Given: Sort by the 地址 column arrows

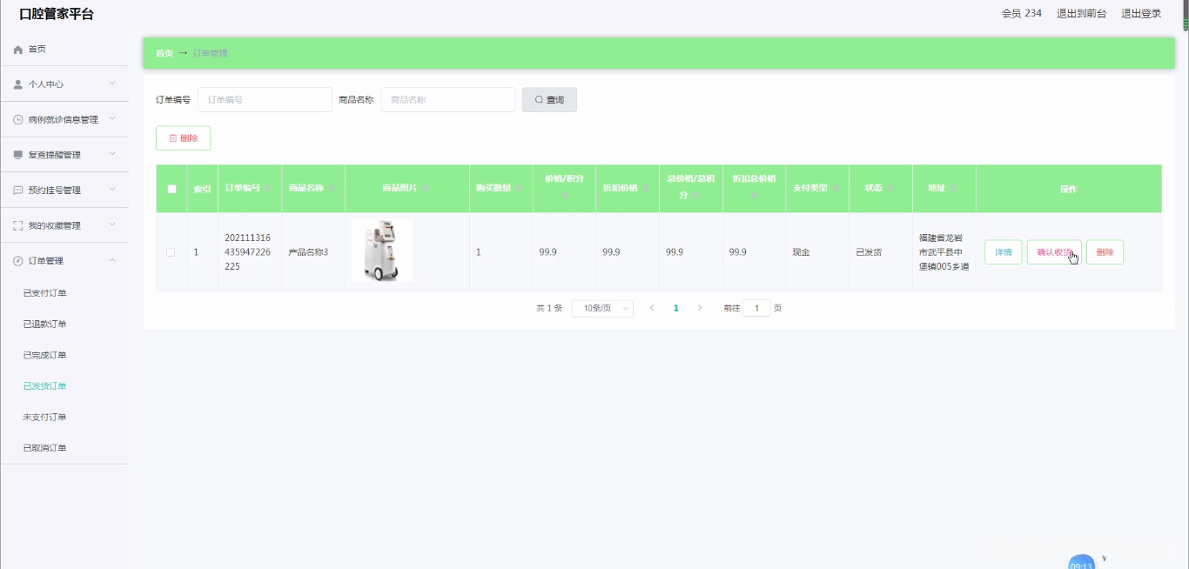Looking at the screenshot, I should tap(954, 189).
